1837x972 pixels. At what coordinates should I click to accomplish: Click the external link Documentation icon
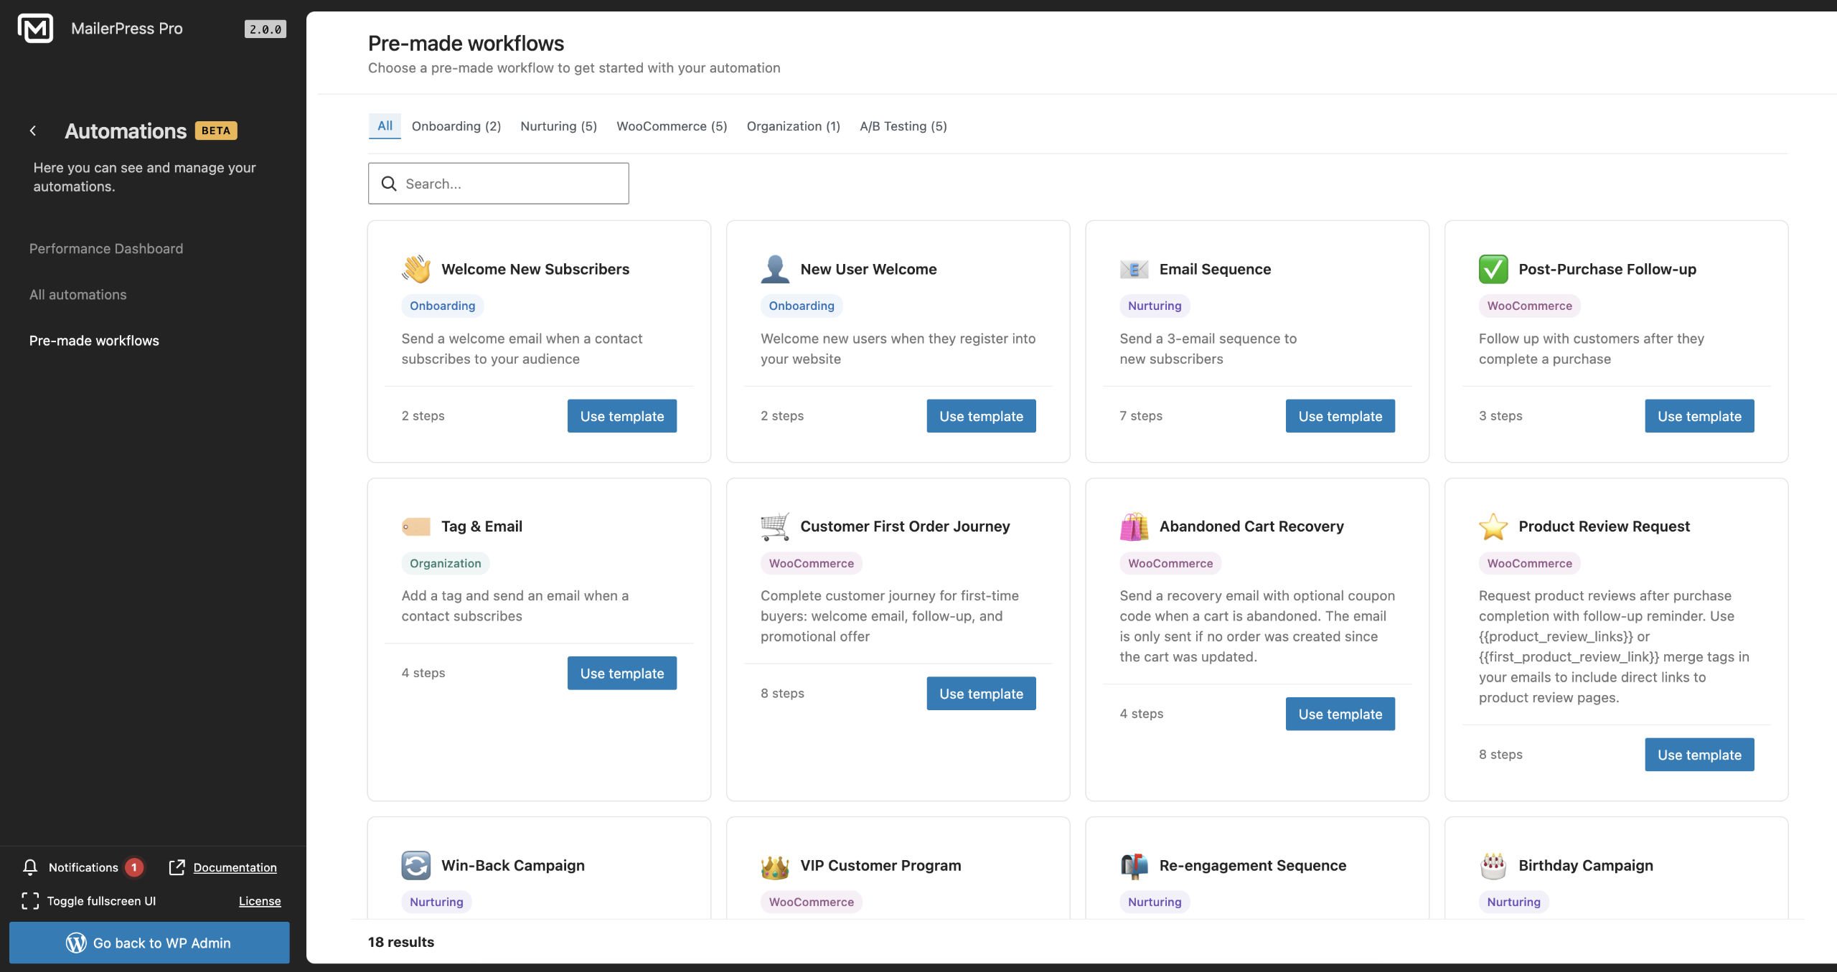(177, 867)
